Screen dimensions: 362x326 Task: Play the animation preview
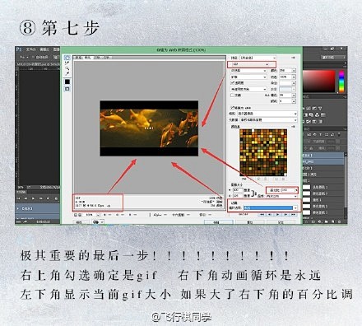(x=278, y=215)
